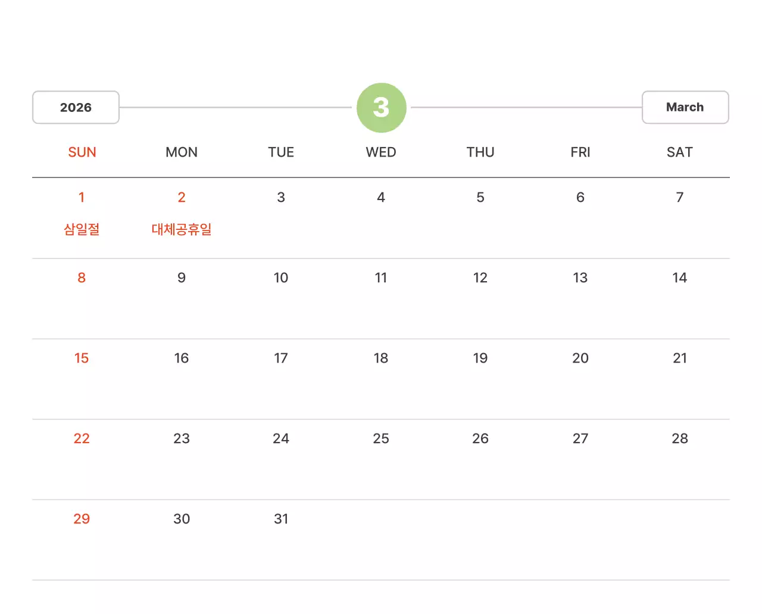This screenshot has width=762, height=614.
Task: Open the 2026 year selector
Action: (76, 108)
